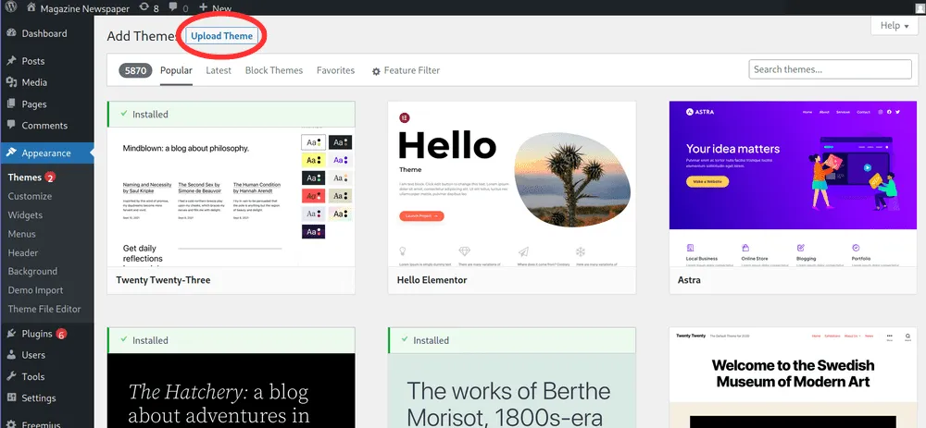
Task: Click the Users person icon in sidebar
Action: (11, 355)
